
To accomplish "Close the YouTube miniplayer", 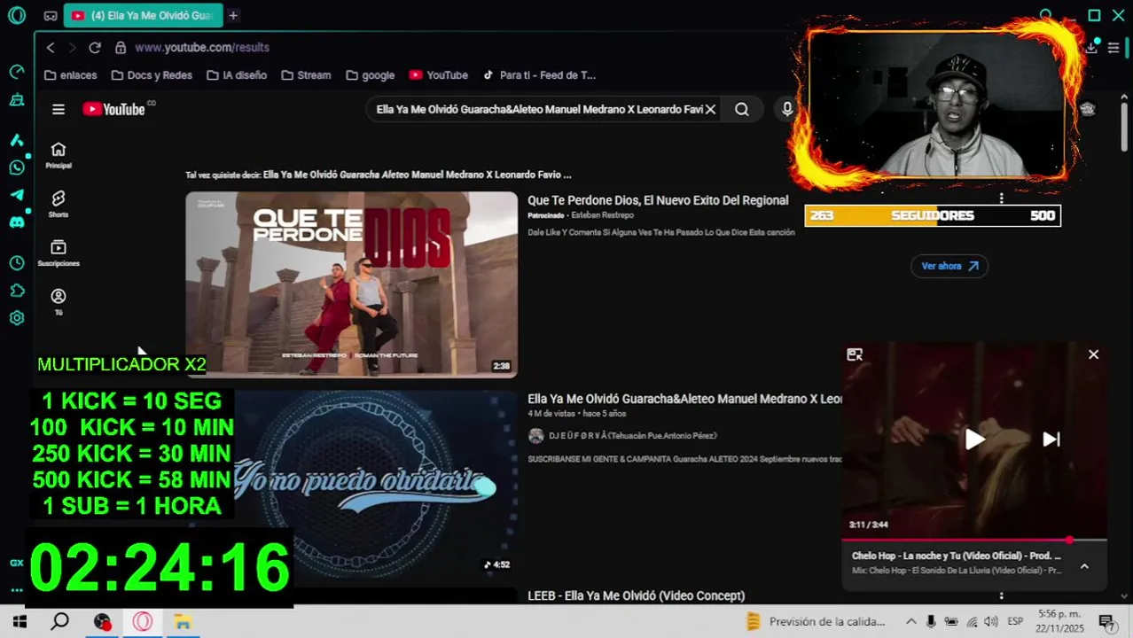I will tap(1093, 354).
